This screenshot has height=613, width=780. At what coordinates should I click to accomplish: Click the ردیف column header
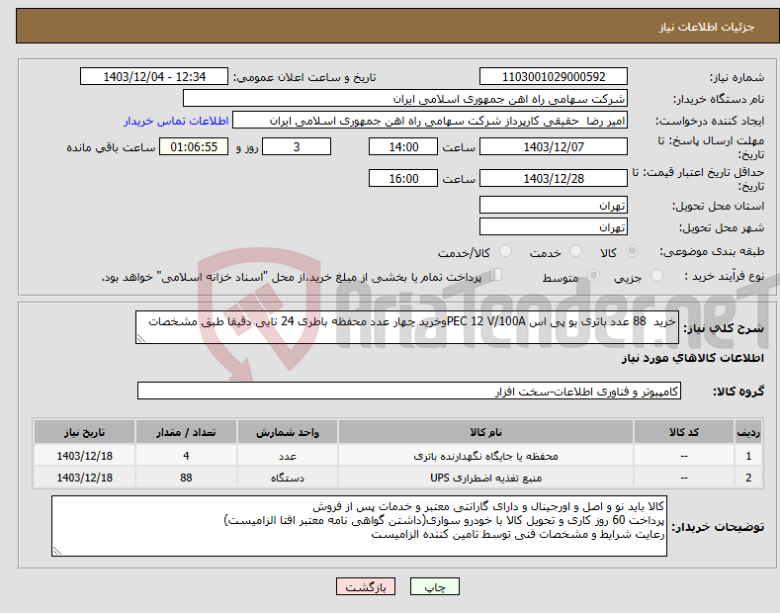[748, 432]
